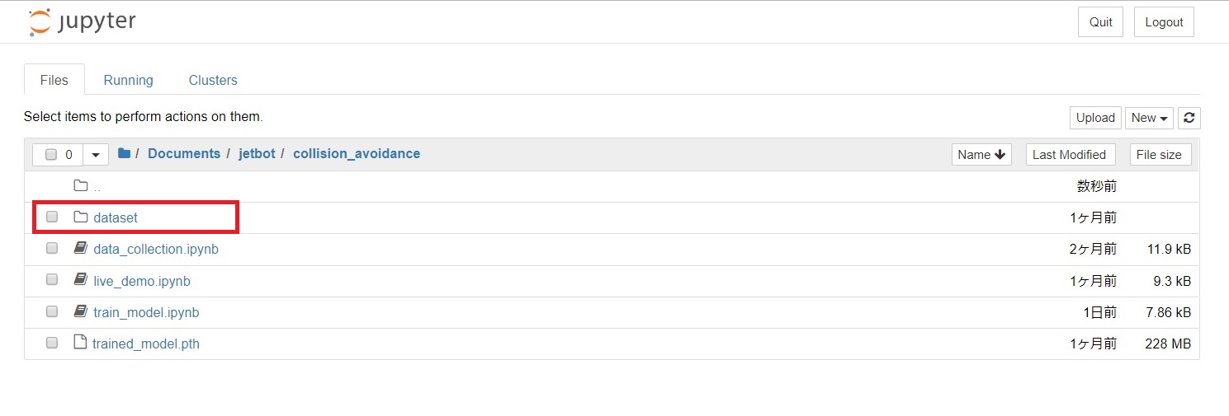Click the Upload button

click(1095, 118)
